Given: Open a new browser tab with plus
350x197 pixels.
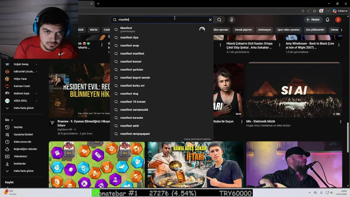Looking at the screenshot, I should (x=98, y=4).
